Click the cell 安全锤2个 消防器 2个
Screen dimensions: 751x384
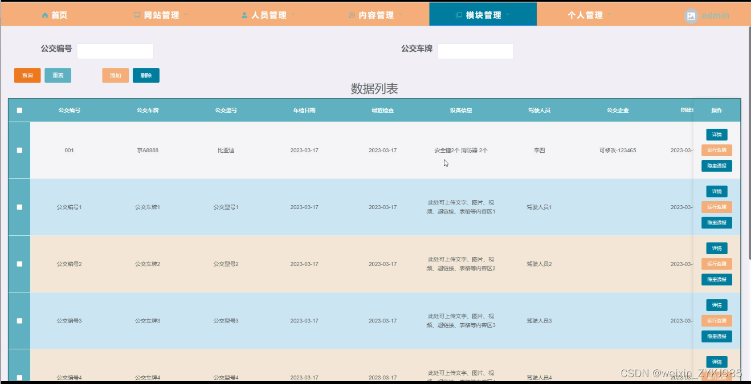pos(461,150)
